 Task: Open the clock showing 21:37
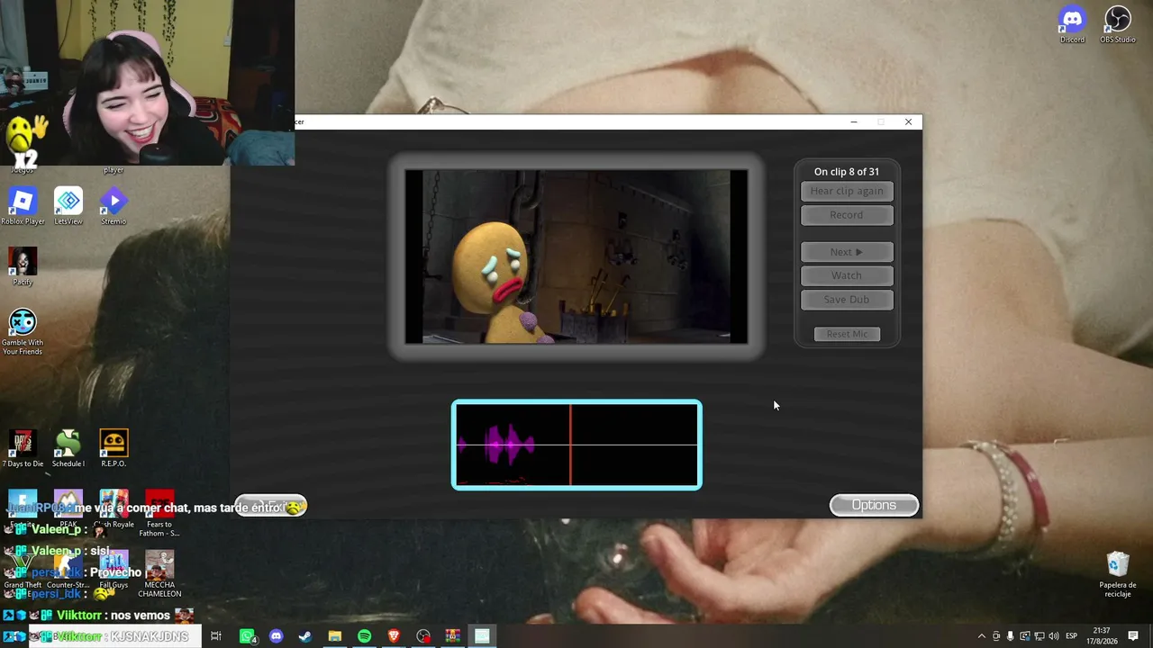coord(1101,636)
